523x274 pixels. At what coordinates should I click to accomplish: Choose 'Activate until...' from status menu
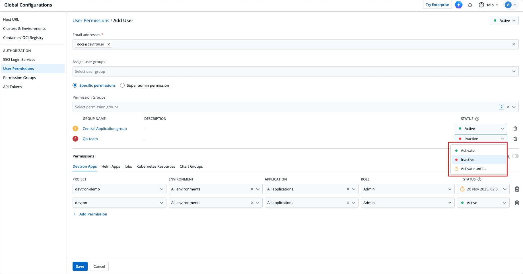tap(473, 169)
